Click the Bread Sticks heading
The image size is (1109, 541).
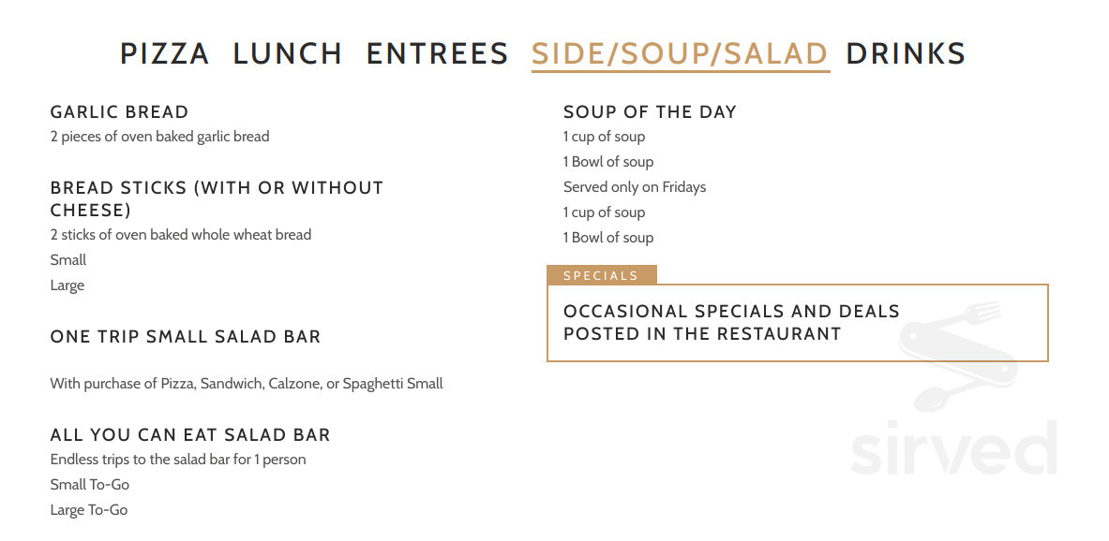pos(217,199)
